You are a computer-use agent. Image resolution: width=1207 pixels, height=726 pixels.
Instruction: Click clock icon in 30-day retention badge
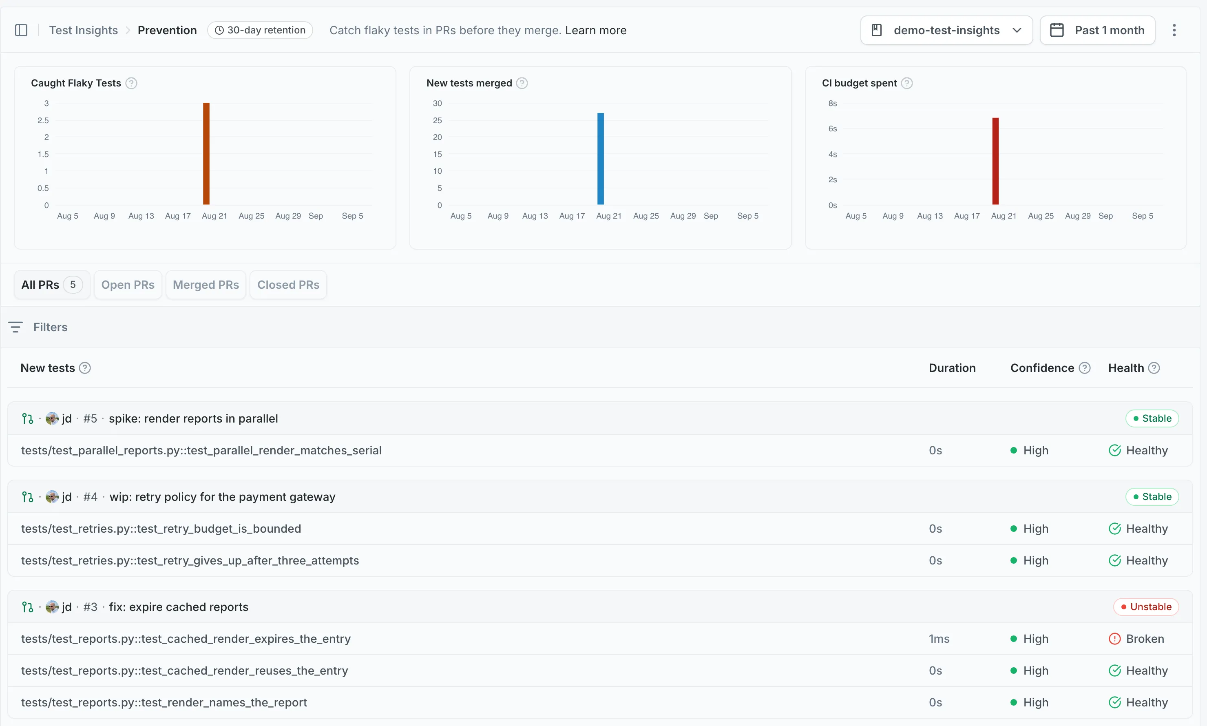[220, 30]
